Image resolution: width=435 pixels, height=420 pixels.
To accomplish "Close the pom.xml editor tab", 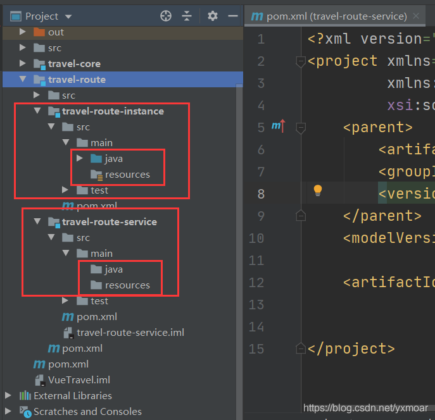I will click(416, 16).
